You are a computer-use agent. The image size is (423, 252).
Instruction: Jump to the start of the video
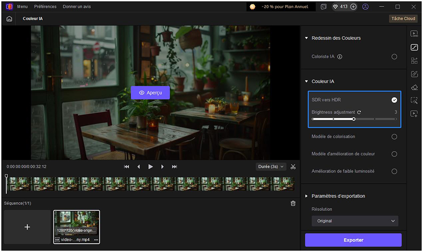pos(127,167)
